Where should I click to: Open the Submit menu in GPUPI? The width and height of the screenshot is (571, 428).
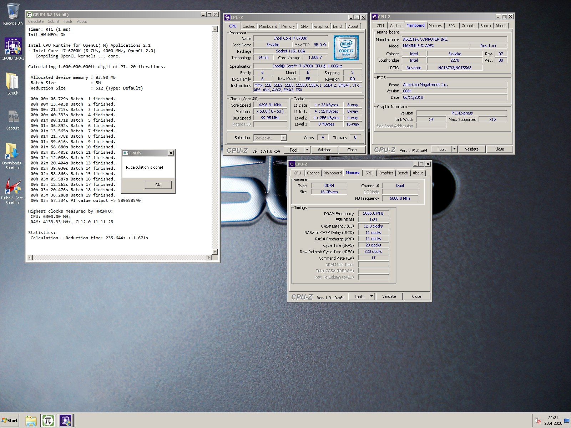click(x=54, y=21)
